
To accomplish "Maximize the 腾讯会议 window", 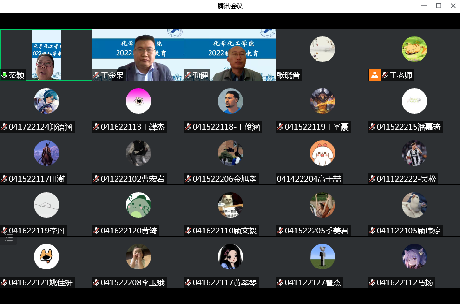I will tap(438, 6).
